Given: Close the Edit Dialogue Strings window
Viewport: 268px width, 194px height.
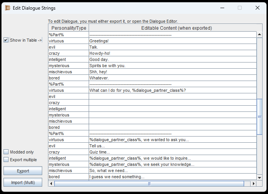Looking at the screenshot, I should pyautogui.click(x=257, y=8).
